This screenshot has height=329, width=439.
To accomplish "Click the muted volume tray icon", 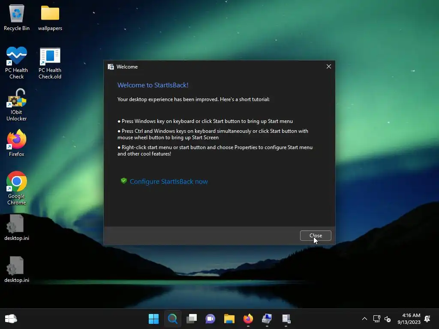I will (388, 319).
